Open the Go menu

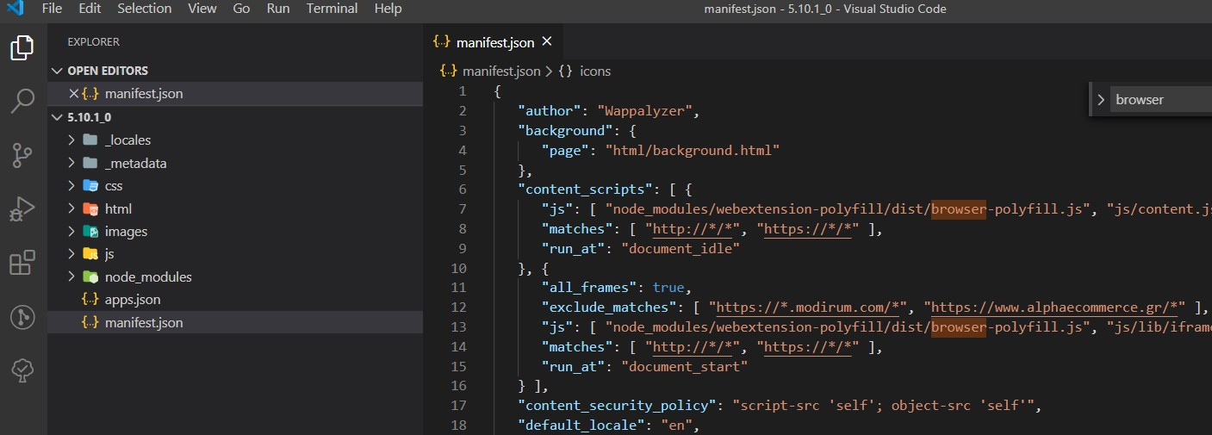coord(241,9)
